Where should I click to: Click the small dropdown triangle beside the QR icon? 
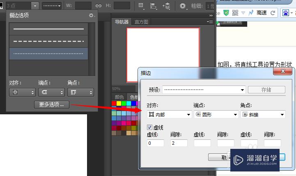coord(243,13)
